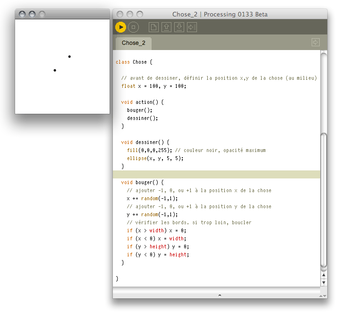The width and height of the screenshot is (340, 313).
Task: Click the small up triangle on the divider
Action: pos(323,275)
